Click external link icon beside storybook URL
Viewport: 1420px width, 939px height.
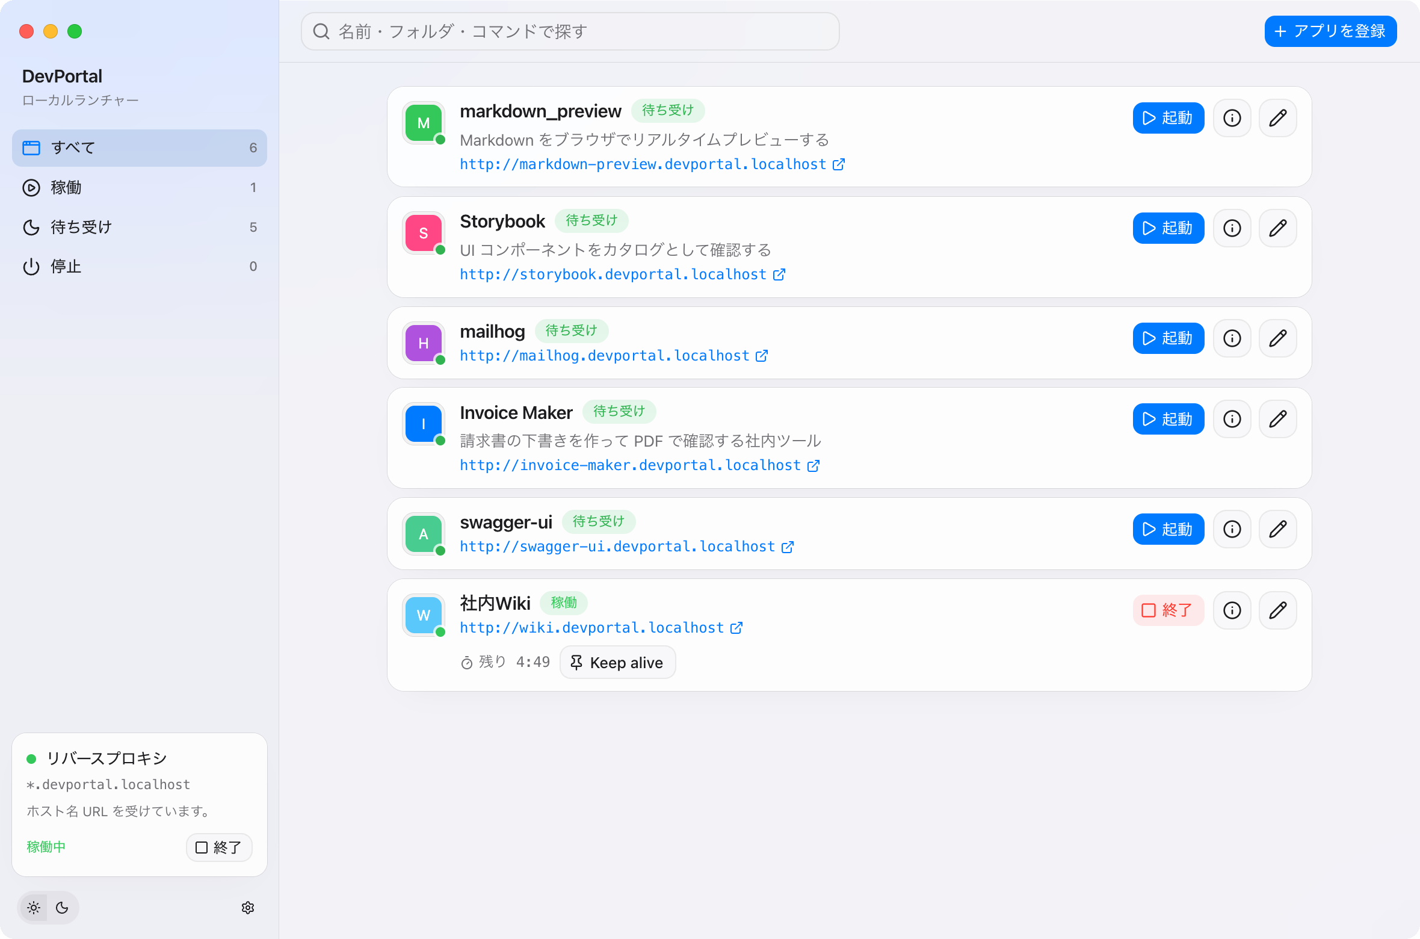click(779, 274)
